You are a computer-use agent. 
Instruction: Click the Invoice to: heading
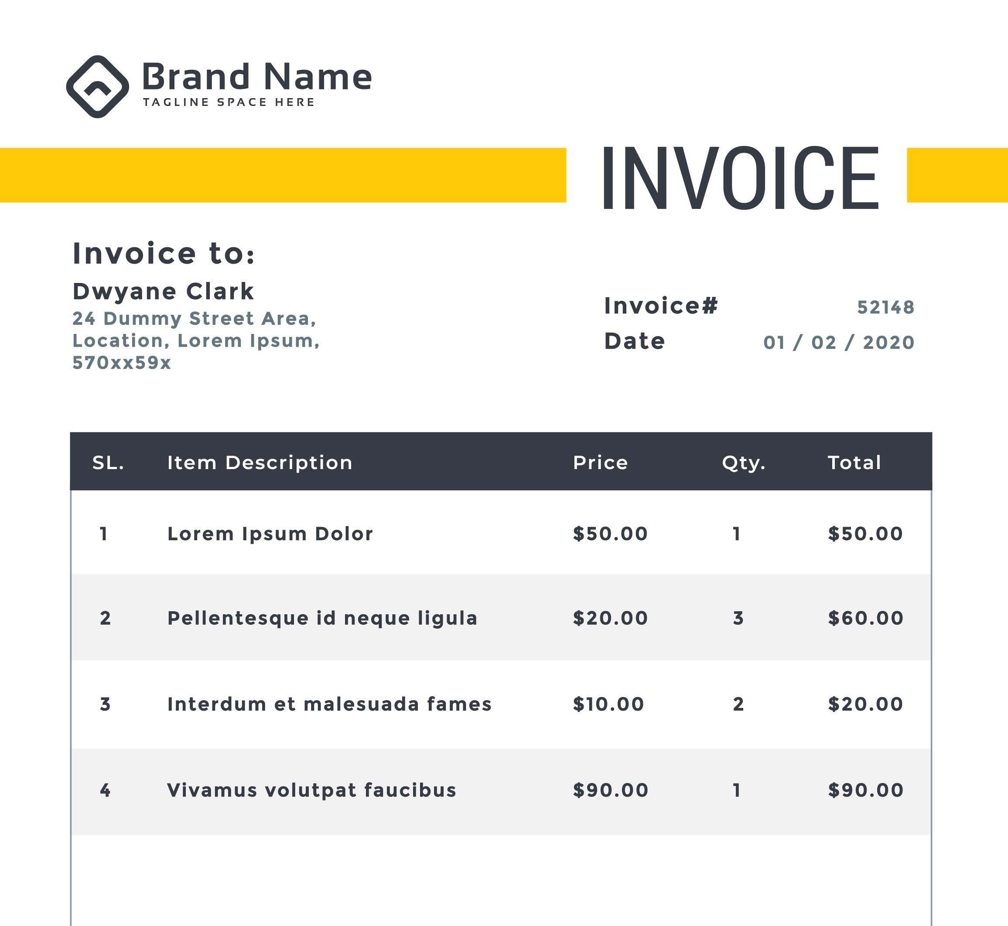(164, 253)
